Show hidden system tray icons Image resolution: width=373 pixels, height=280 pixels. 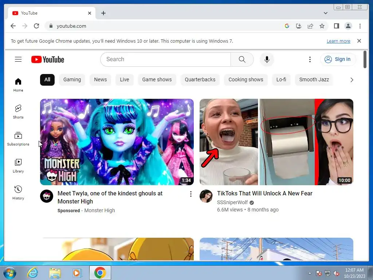click(310, 273)
